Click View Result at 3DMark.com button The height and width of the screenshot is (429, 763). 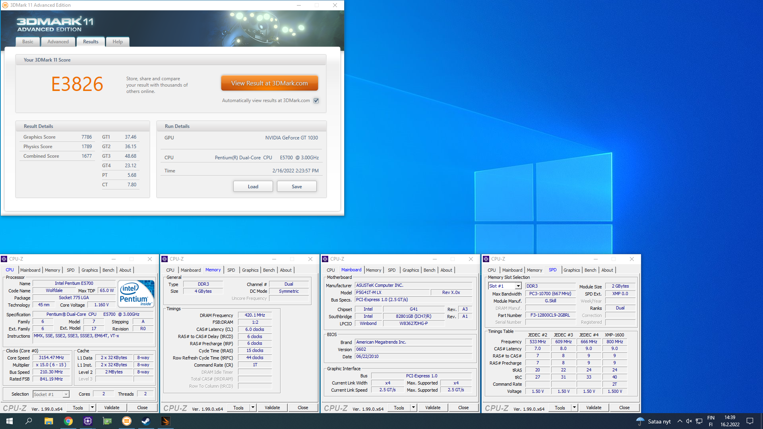point(269,83)
